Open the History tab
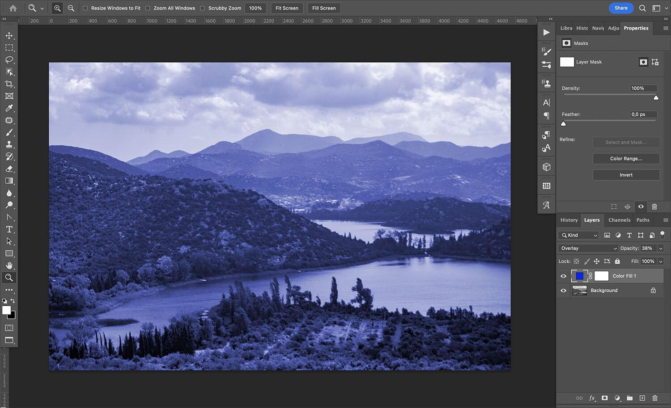This screenshot has height=408, width=671. (x=569, y=220)
